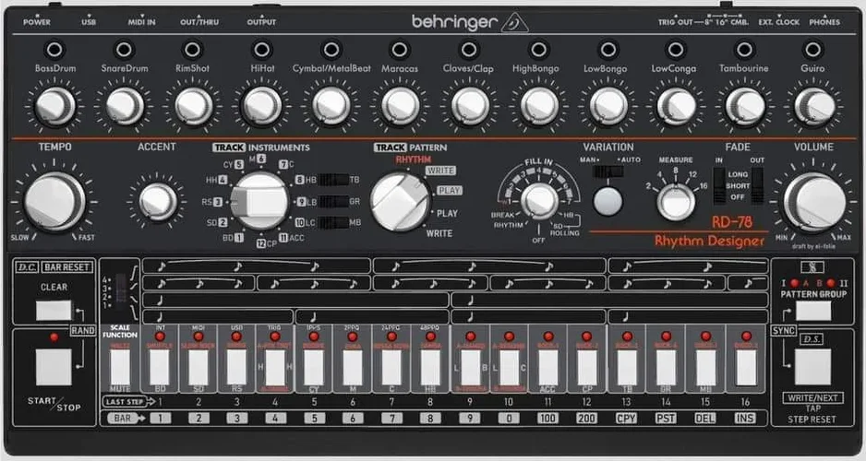Screen dimensions: 866x461
Task: Toggle step 9 button
Action: [x=471, y=367]
